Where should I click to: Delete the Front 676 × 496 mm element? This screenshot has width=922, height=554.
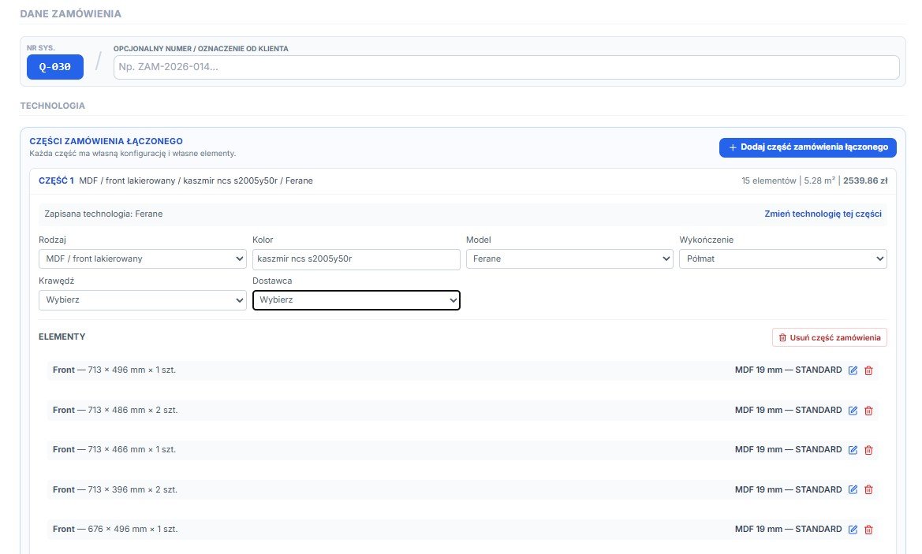click(x=868, y=530)
